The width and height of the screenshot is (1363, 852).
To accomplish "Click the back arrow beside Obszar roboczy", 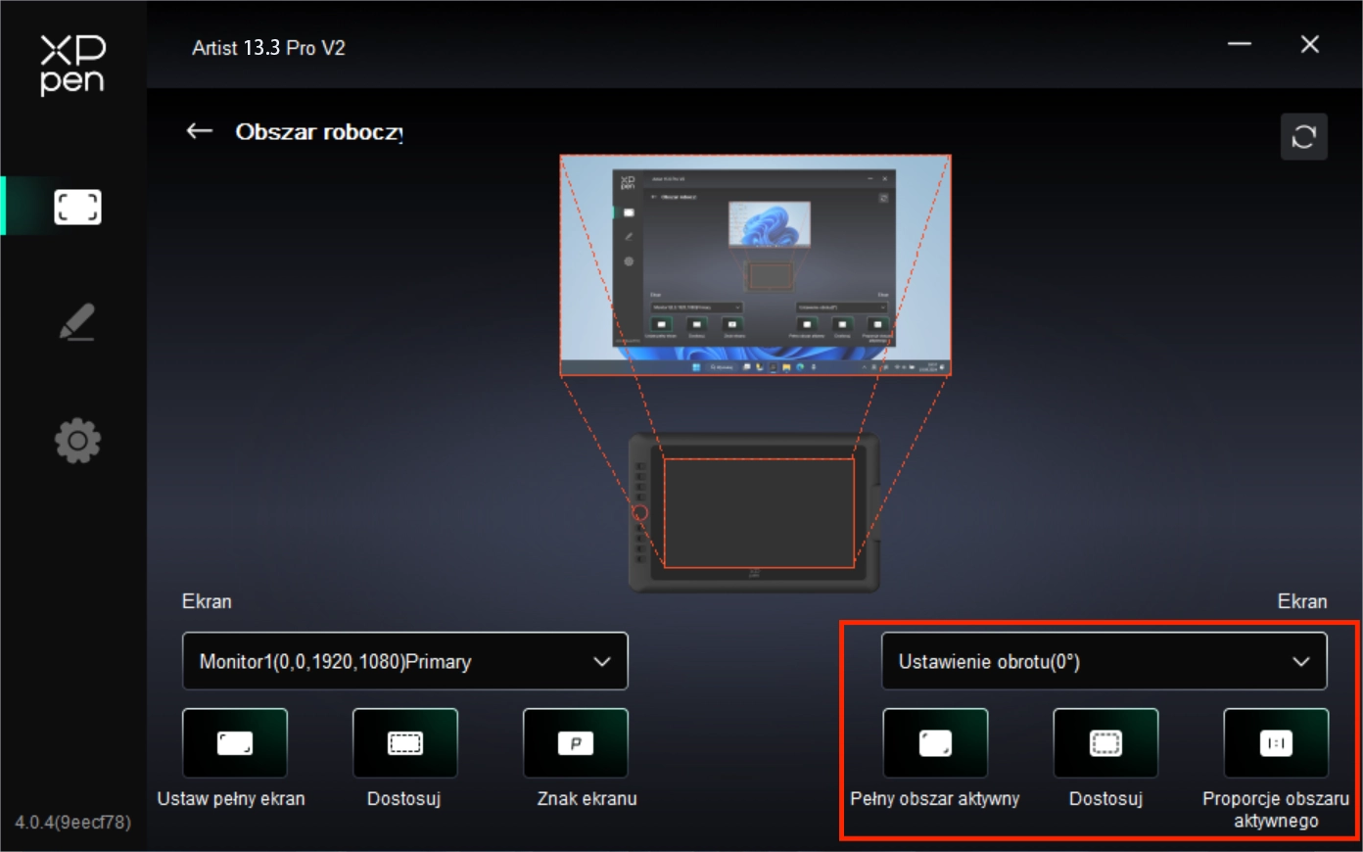I will 200,131.
